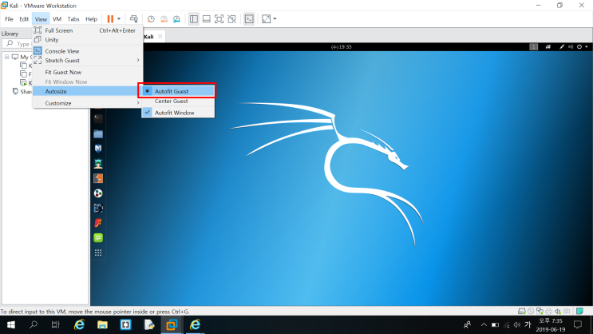Viewport: 593px width, 334px height.
Task: Close the Kali tab
Action: click(x=160, y=36)
